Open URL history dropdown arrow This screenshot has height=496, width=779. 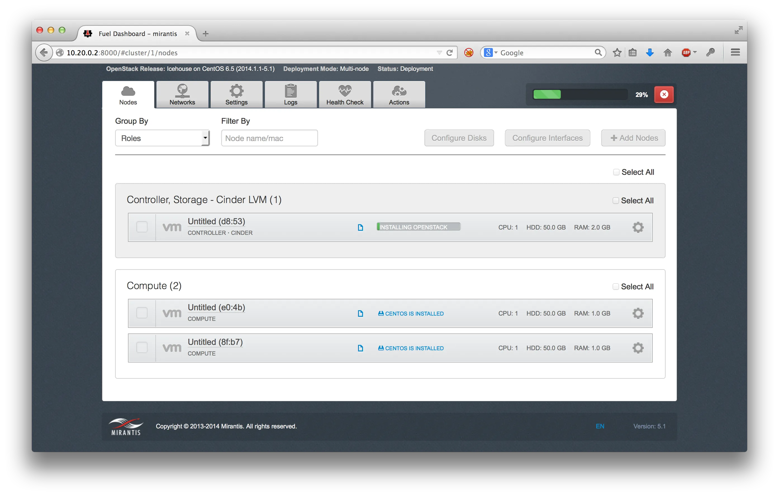tap(439, 53)
